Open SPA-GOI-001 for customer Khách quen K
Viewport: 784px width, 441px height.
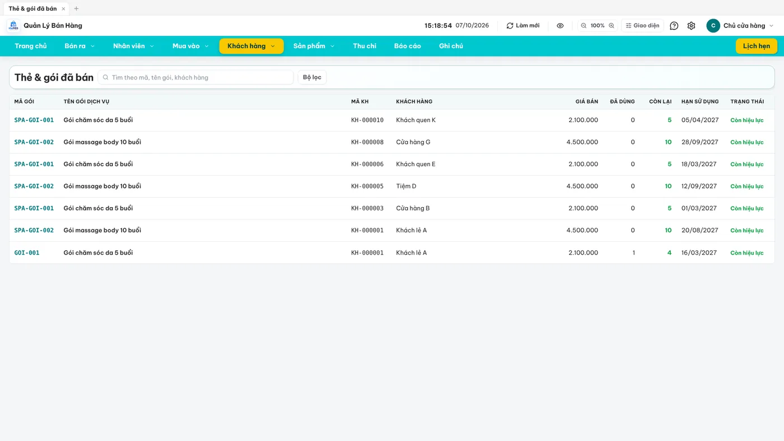pyautogui.click(x=34, y=120)
